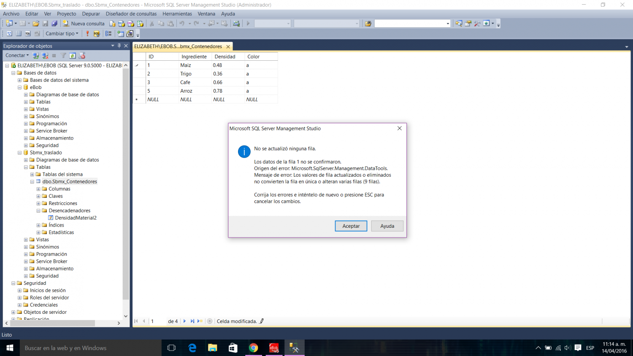Click the registered servers toolbar icon
Image resolution: width=633 pixels, height=356 pixels.
(x=459, y=24)
